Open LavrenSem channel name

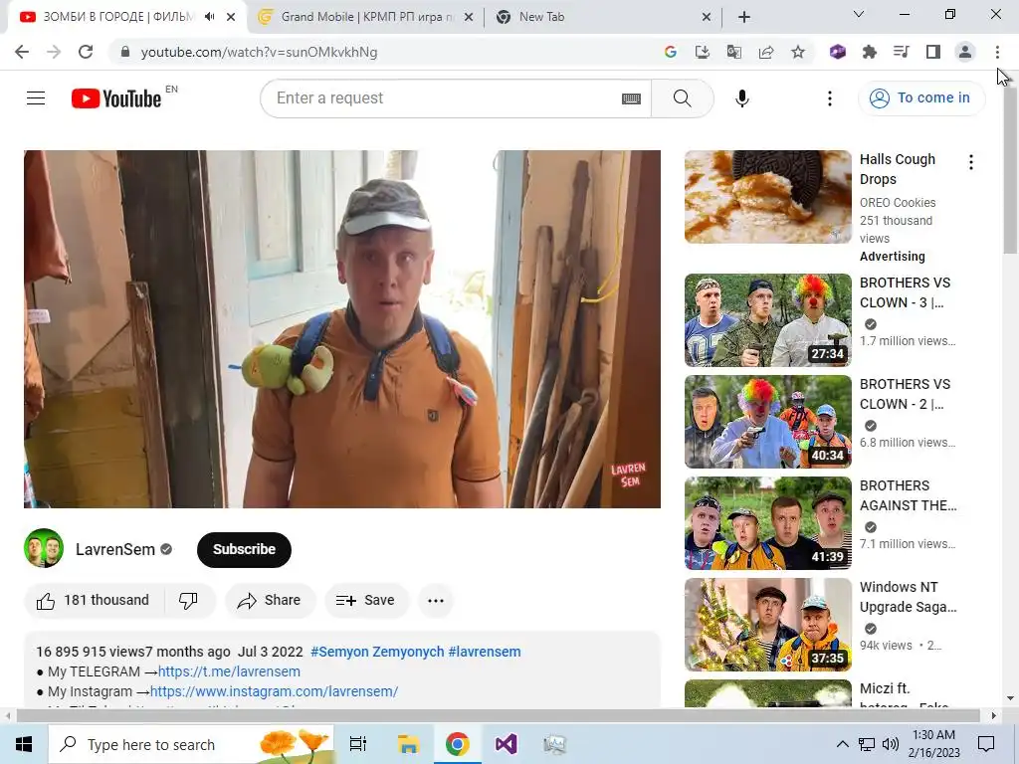(x=115, y=549)
